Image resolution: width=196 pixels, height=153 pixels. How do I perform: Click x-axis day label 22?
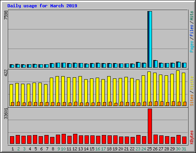coord(132,149)
